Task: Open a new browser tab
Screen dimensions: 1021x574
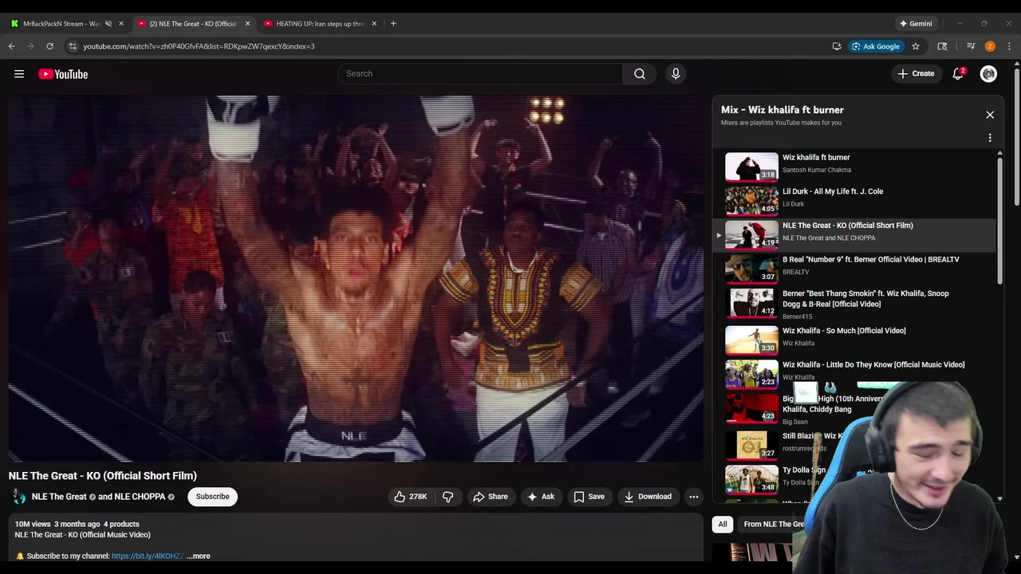Action: (x=393, y=23)
